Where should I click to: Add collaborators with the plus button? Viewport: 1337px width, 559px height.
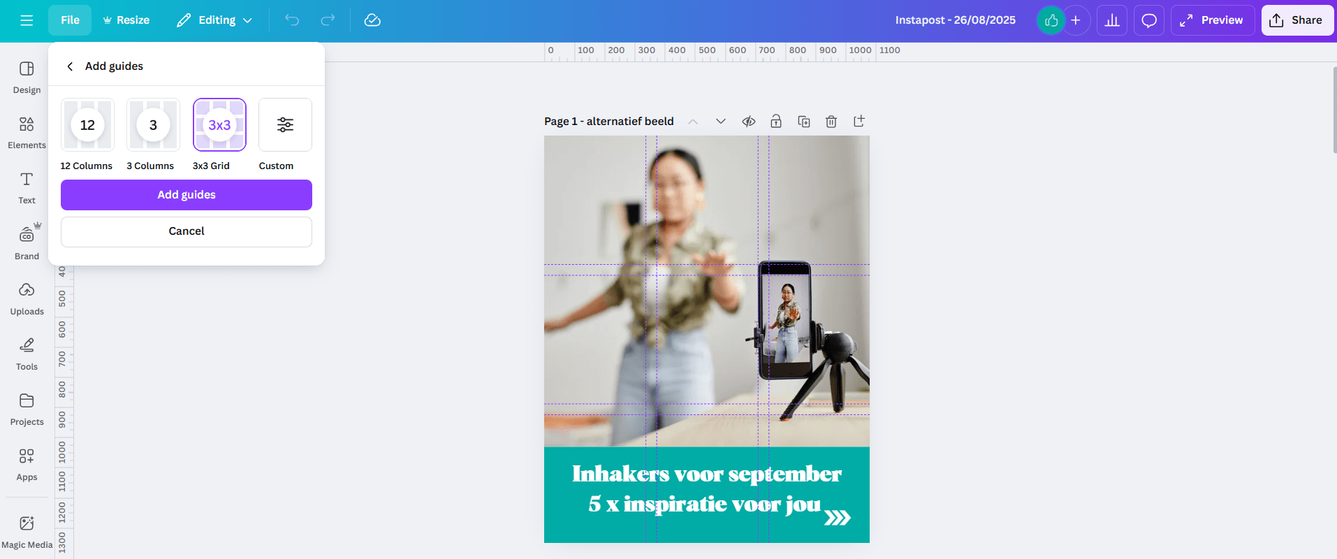[1076, 20]
